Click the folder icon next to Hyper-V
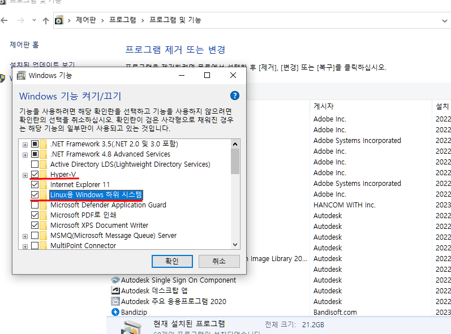This screenshot has height=334, width=451. pos(44,174)
